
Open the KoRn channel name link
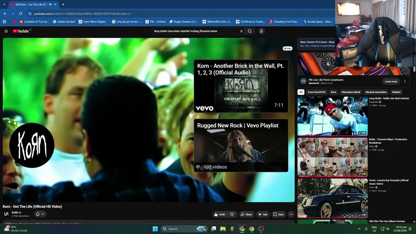[15, 213]
